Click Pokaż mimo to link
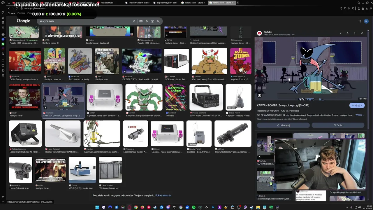The image size is (373, 210). (x=163, y=195)
